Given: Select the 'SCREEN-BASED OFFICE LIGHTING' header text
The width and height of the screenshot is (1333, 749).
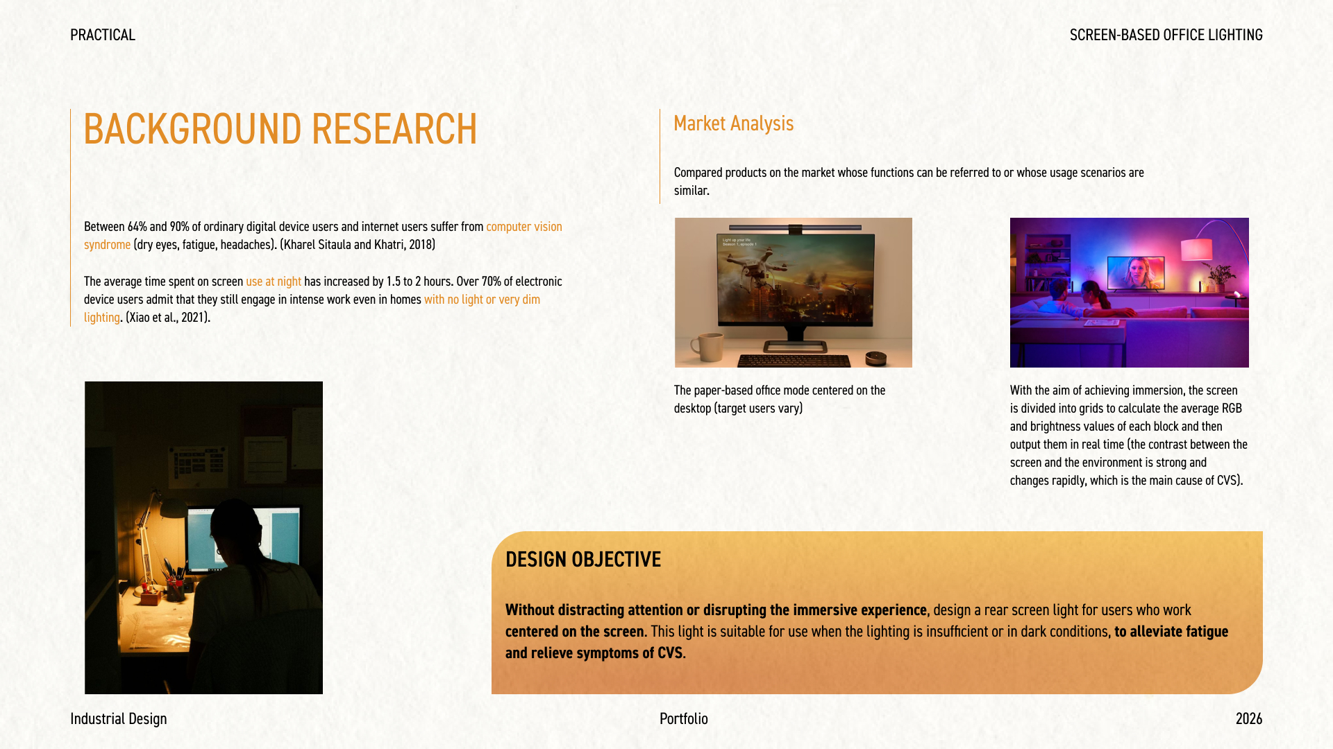Looking at the screenshot, I should (1166, 35).
